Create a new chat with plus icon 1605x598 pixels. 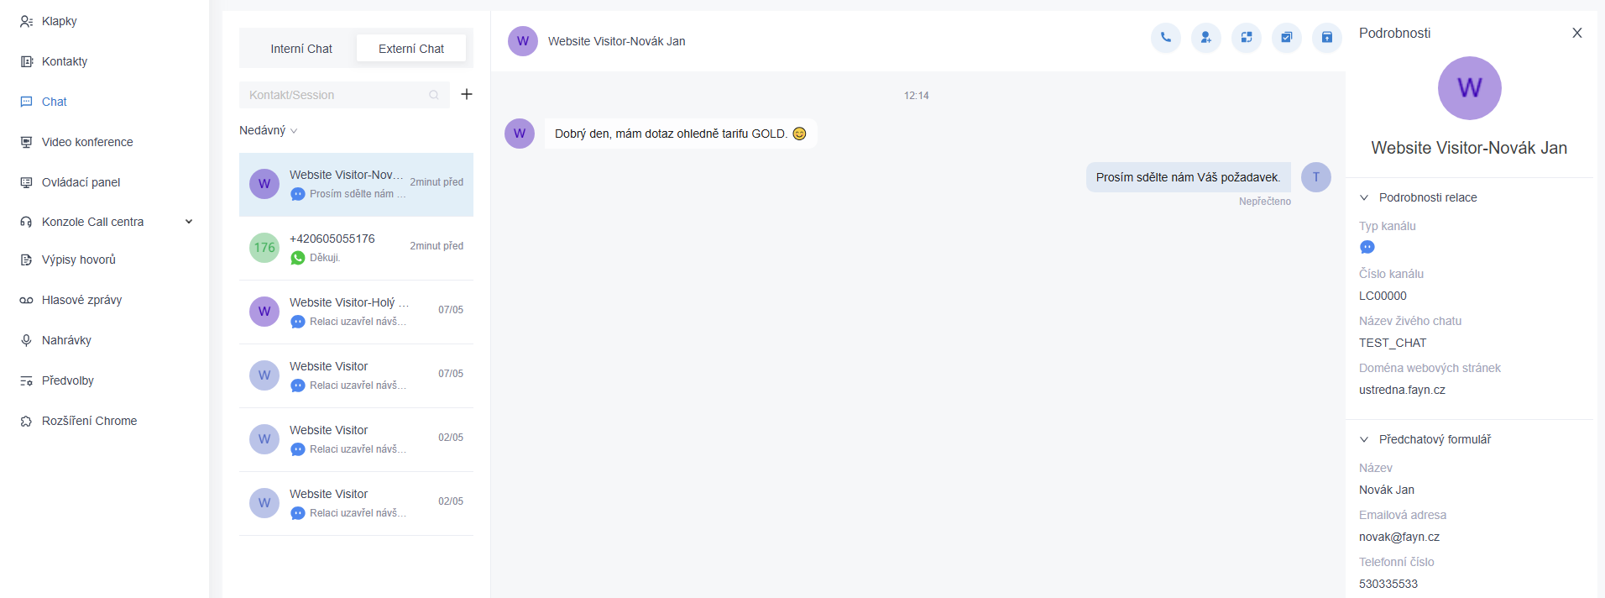[x=467, y=94]
